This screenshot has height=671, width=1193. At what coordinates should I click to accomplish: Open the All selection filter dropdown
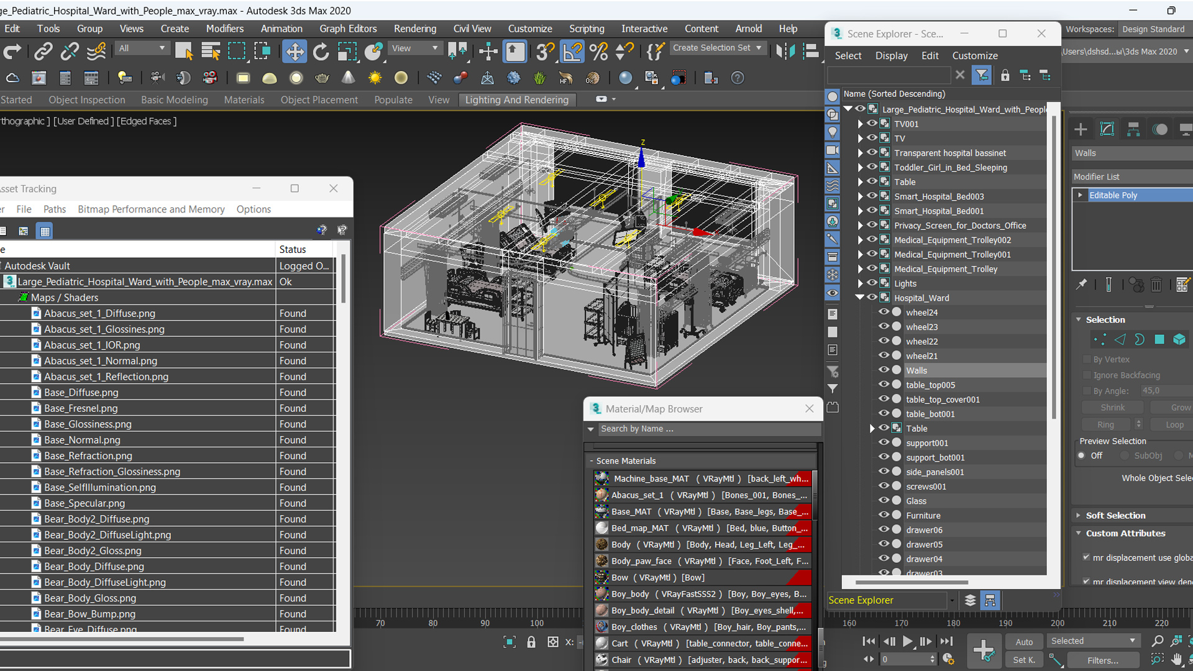pyautogui.click(x=142, y=48)
